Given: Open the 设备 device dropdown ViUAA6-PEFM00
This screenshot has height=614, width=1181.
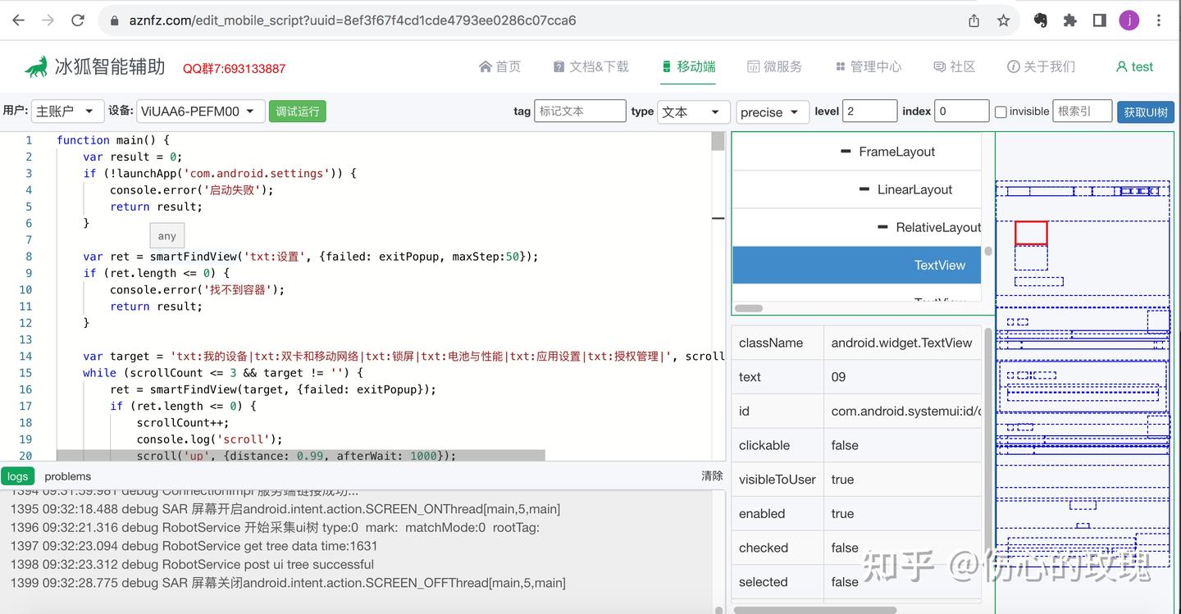Looking at the screenshot, I should [200, 111].
